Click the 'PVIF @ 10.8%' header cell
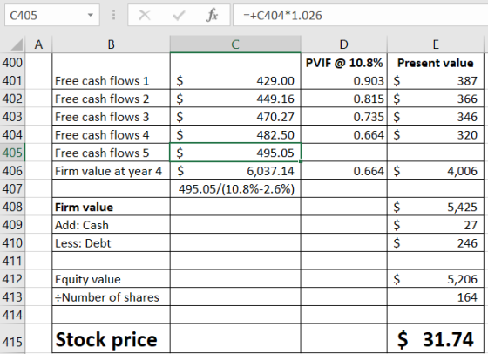The image size is (488, 354). point(344,63)
